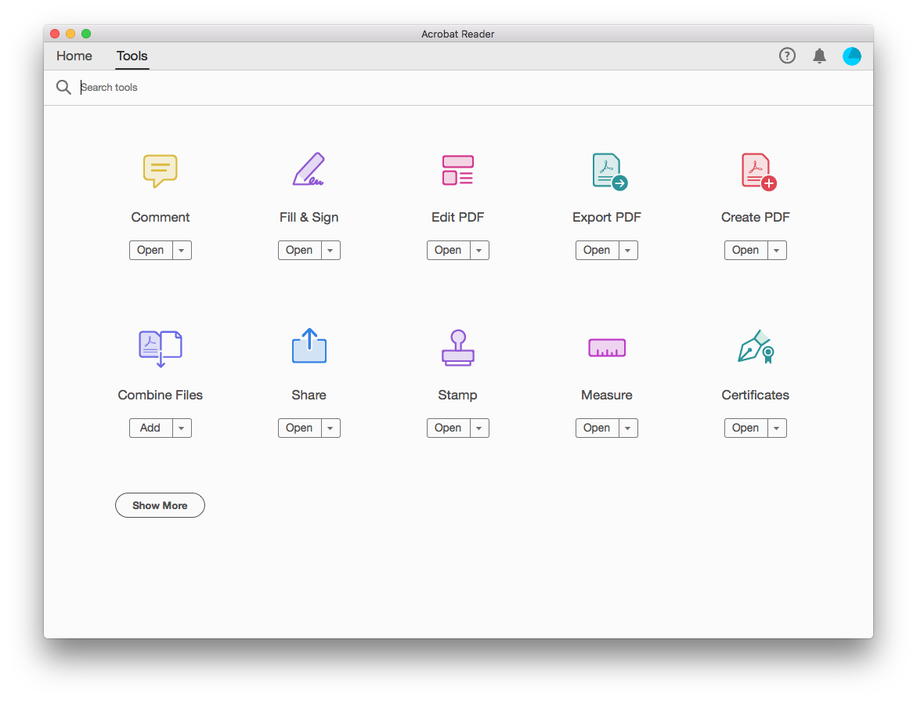This screenshot has width=917, height=701.
Task: Select the Share upload icon
Action: point(309,346)
